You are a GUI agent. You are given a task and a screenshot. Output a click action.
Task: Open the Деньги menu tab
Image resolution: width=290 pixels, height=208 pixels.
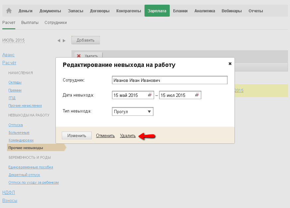pos(26,11)
